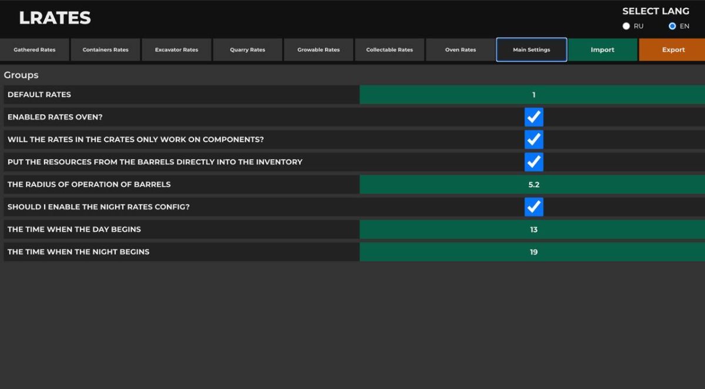Select the Main Settings tab
The image size is (705, 389).
click(532, 50)
